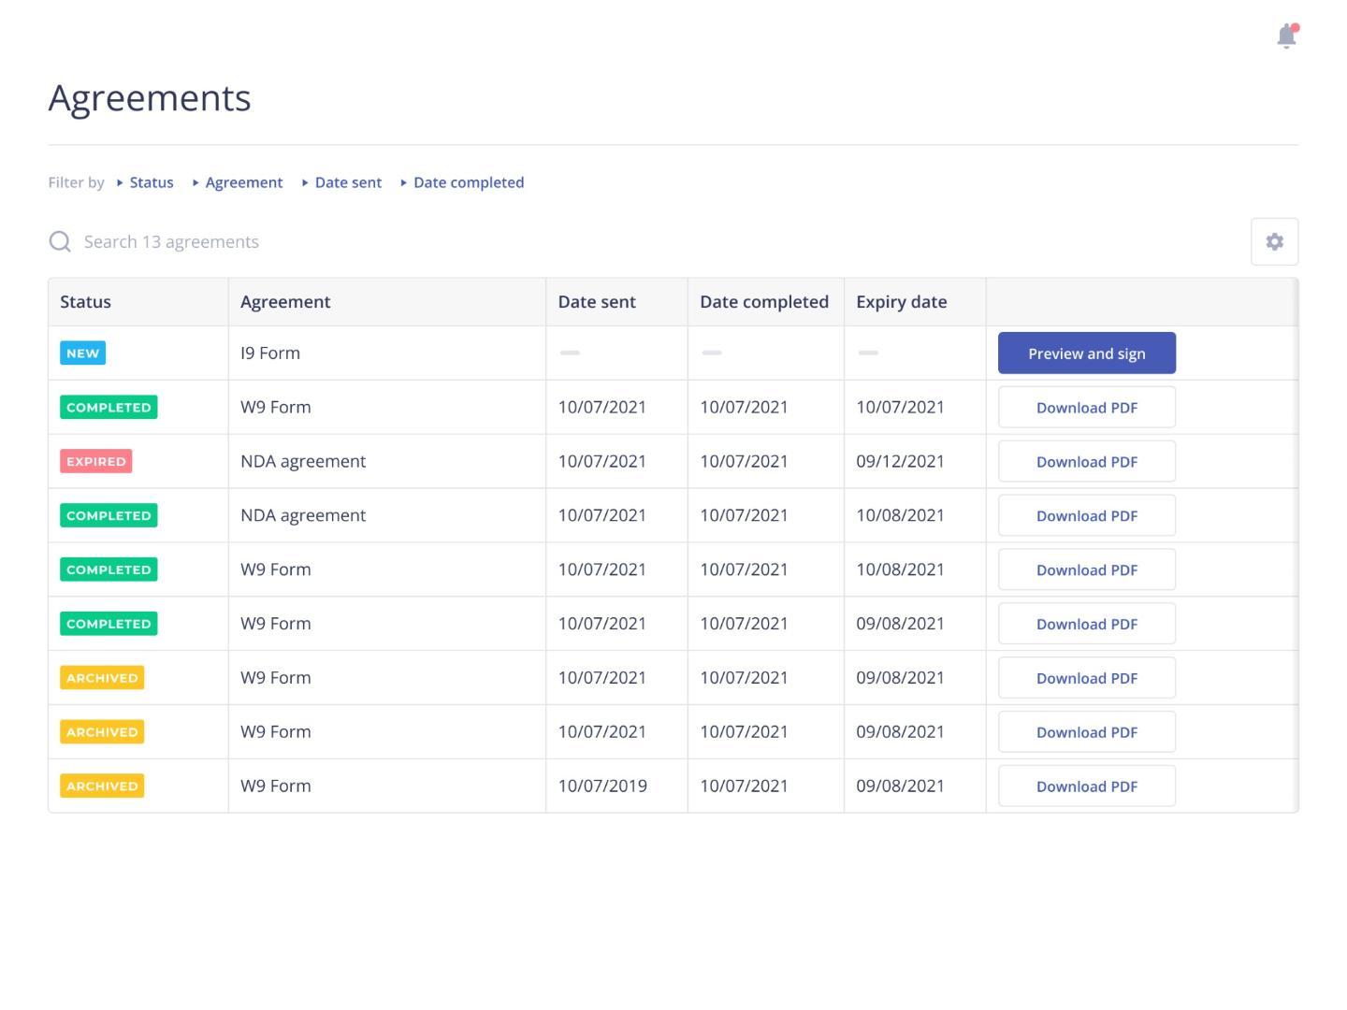Click the table settings gear icon

point(1274,242)
